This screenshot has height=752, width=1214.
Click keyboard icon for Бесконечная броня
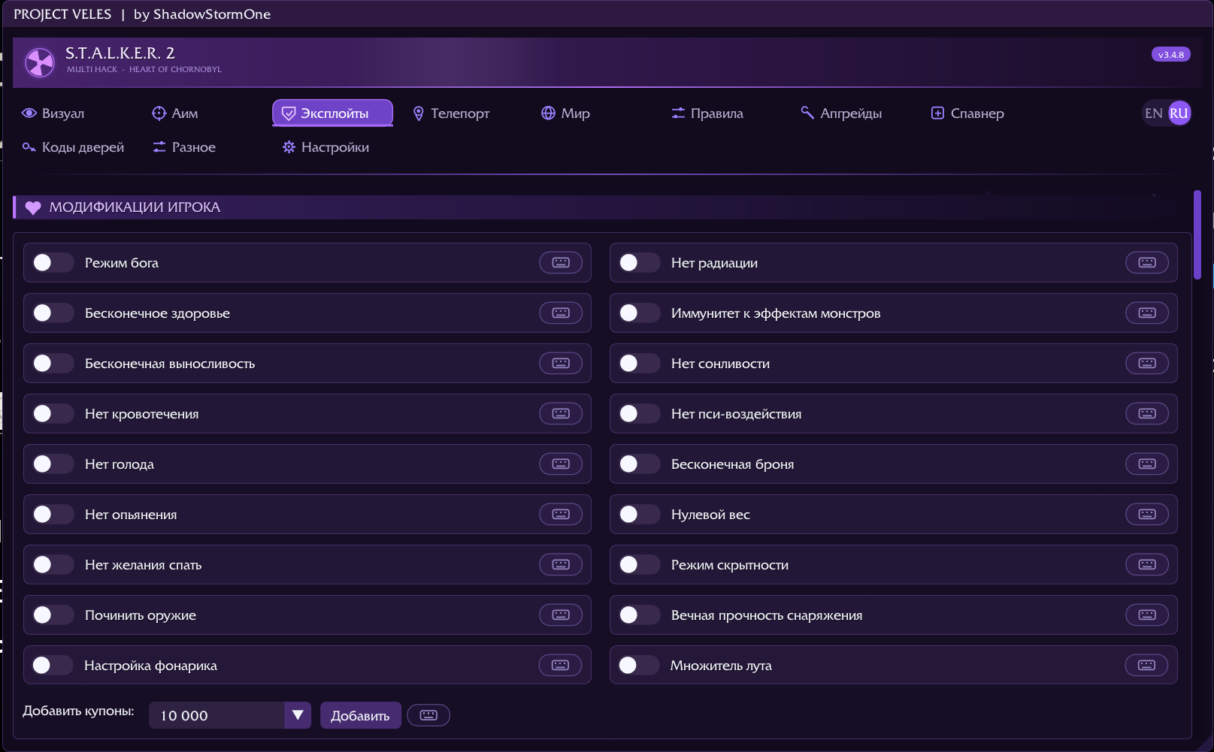click(1147, 464)
